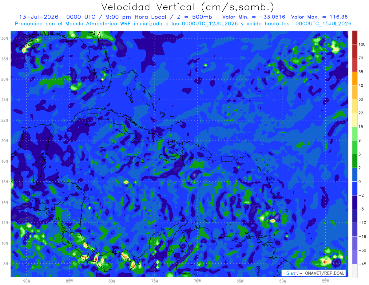The height and width of the screenshot is (285, 369).
Task: Click the latitude axis label '28N'
Action: pos(5,59)
